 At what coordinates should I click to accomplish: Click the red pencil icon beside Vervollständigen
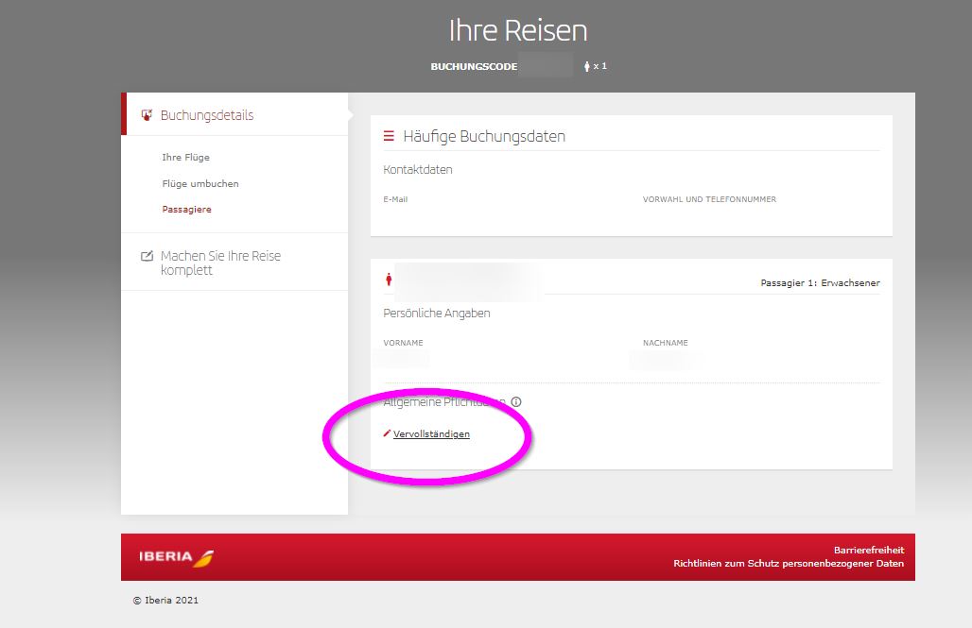point(387,433)
